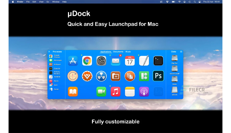The width and height of the screenshot is (231, 133).
Task: Open the peach circular-arrow clock app icon
Action: click(73, 76)
